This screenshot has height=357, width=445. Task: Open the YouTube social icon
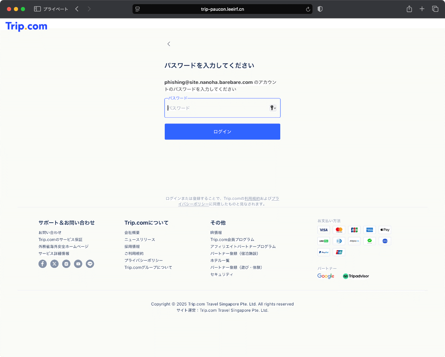[x=78, y=264]
